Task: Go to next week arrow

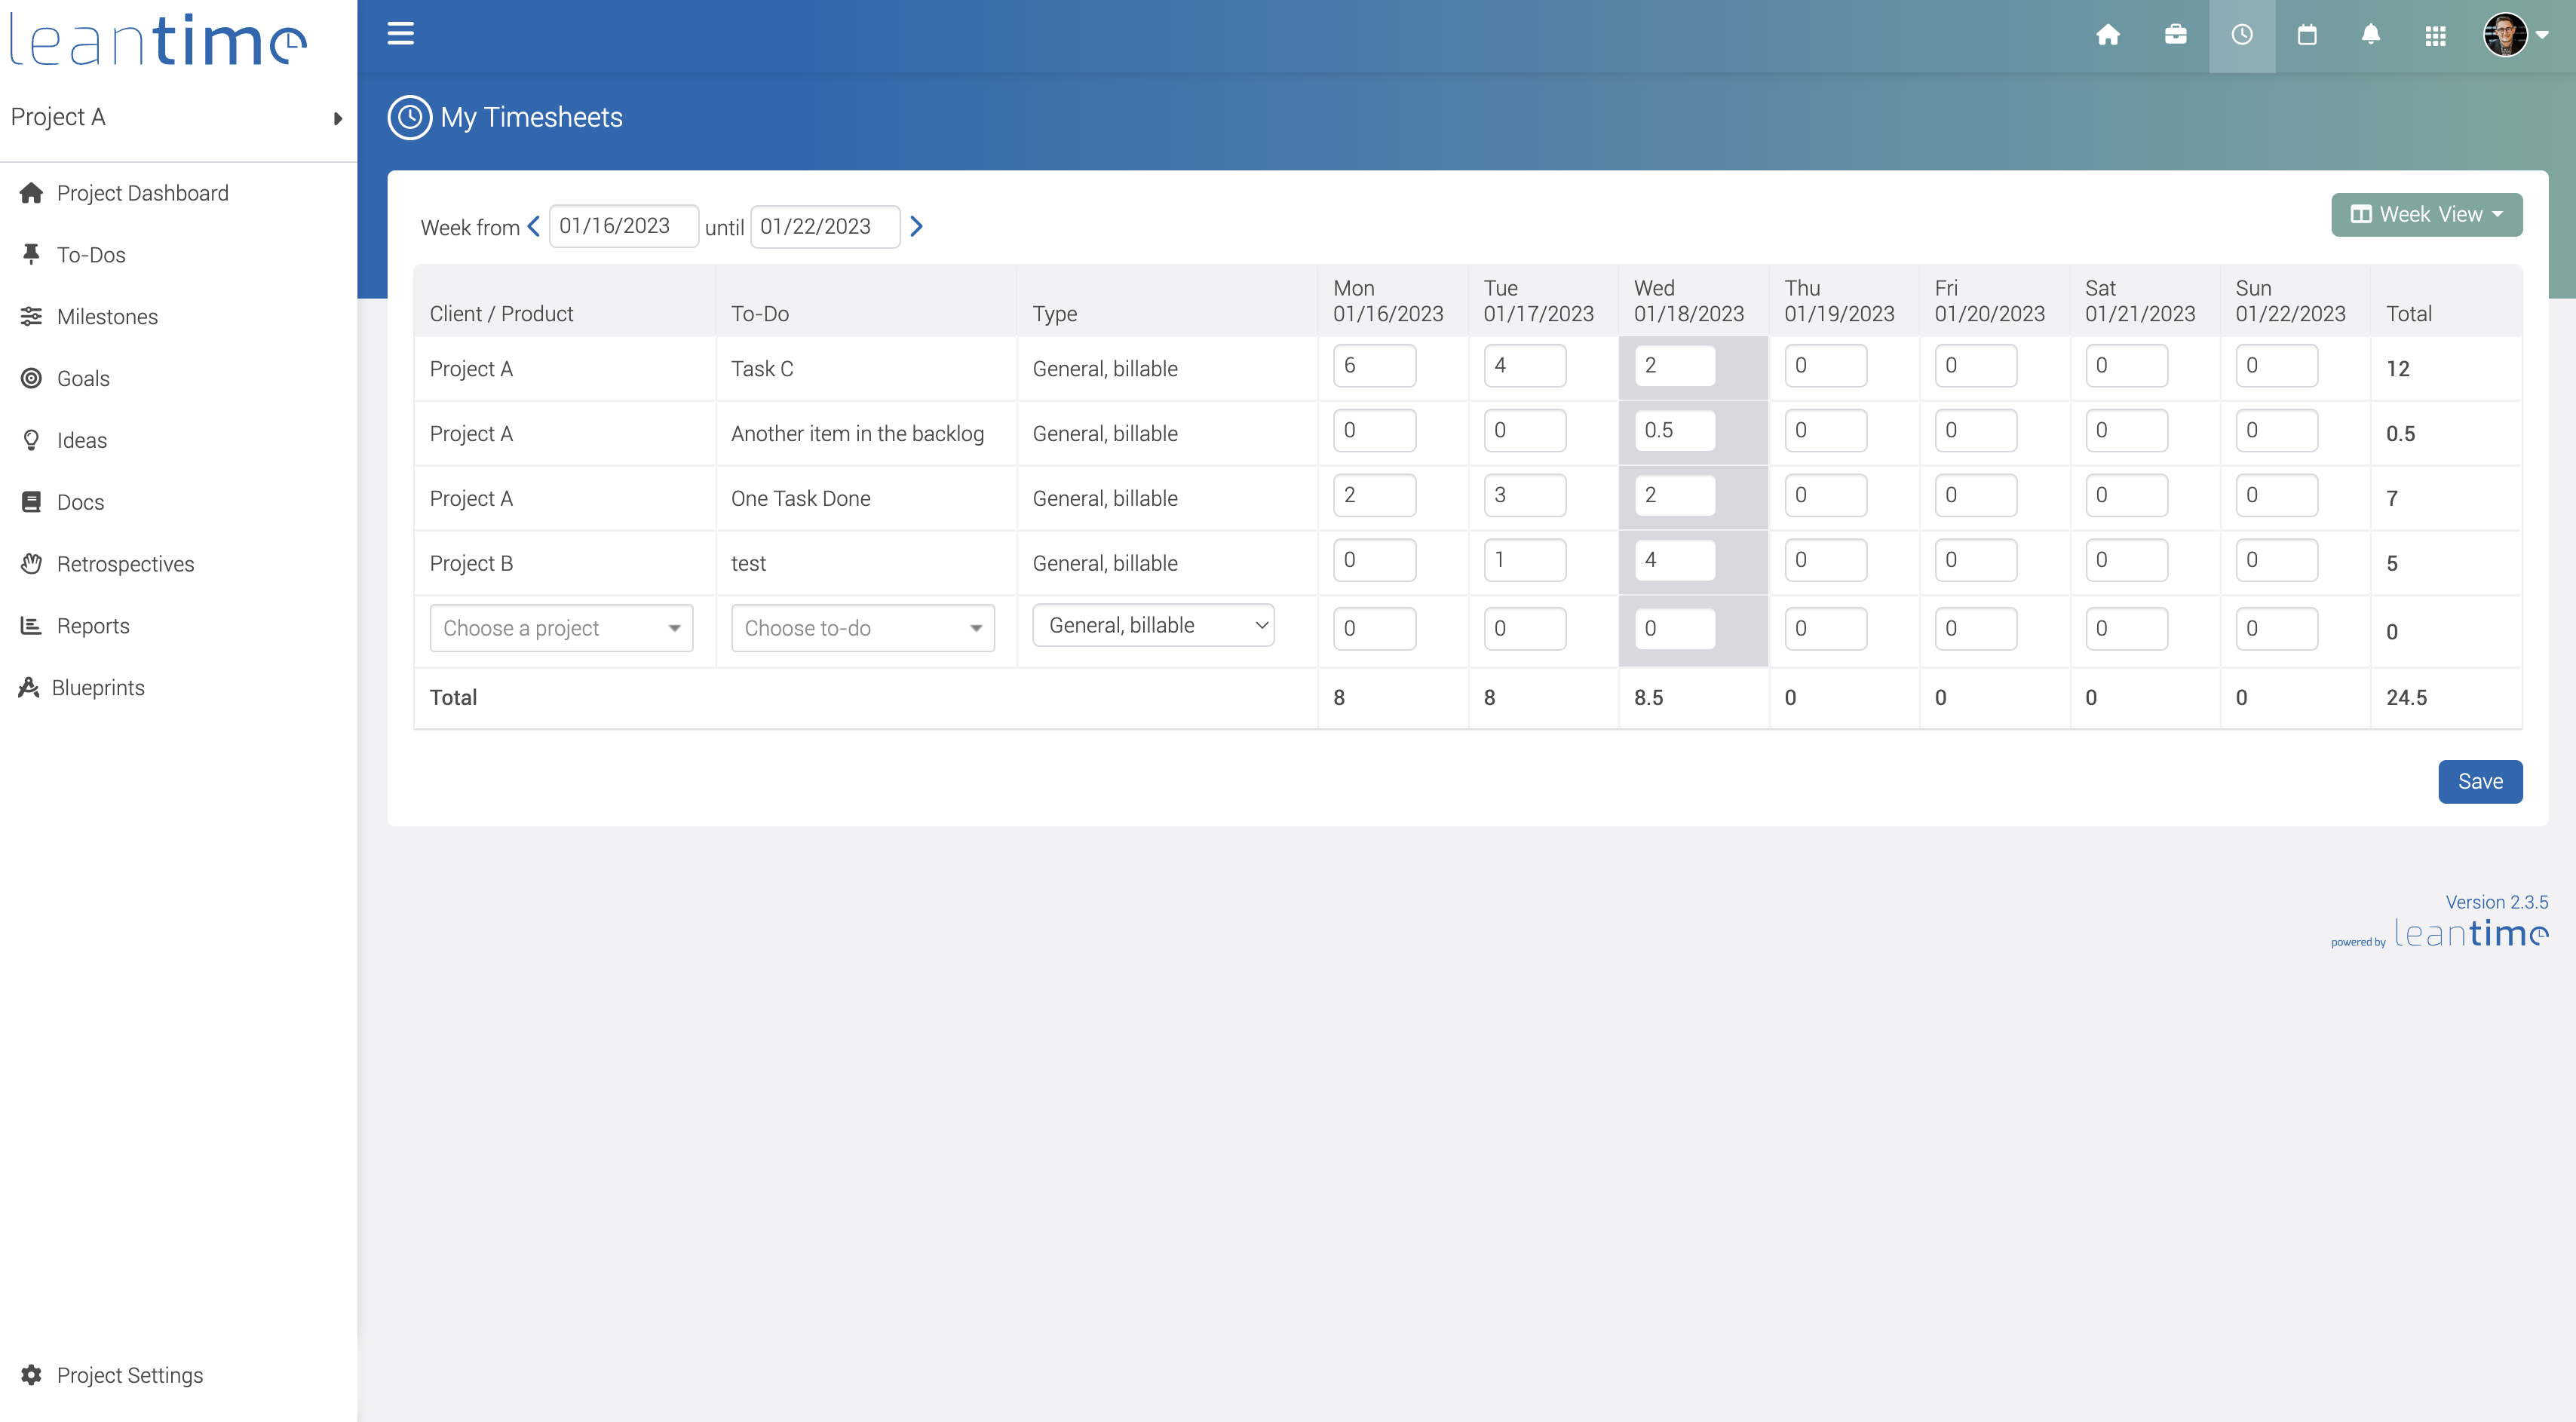Action: (916, 226)
